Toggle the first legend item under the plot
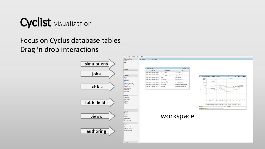 click(x=208, y=104)
